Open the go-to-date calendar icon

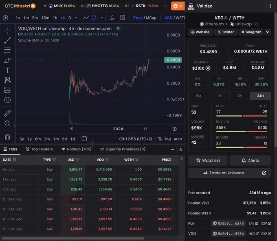[84, 139]
